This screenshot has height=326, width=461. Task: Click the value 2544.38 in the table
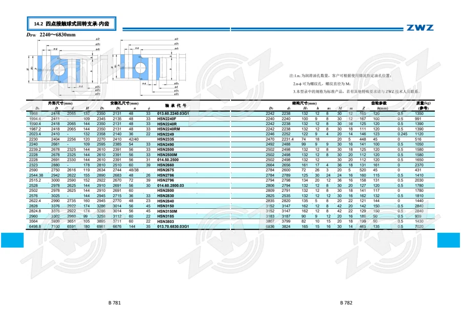click(36, 176)
